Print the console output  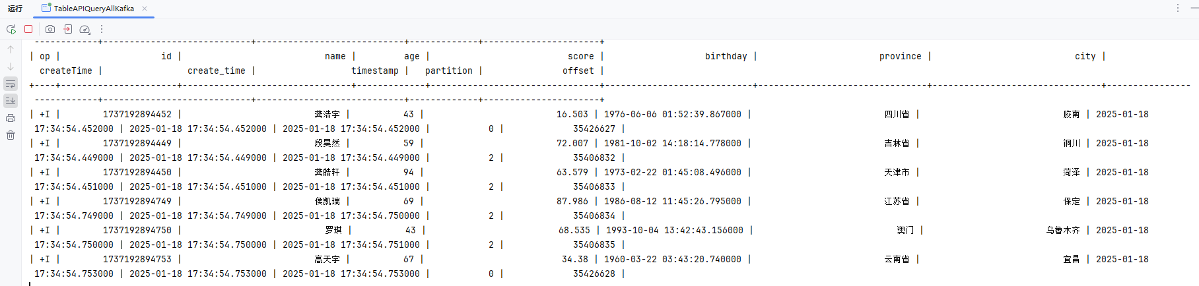(11, 118)
